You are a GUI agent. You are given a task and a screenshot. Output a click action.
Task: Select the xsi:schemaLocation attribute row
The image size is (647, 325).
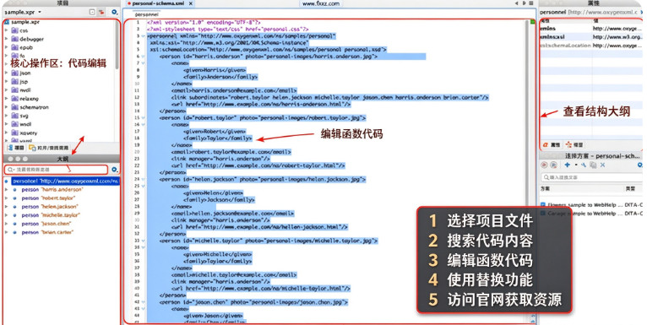click(x=591, y=46)
